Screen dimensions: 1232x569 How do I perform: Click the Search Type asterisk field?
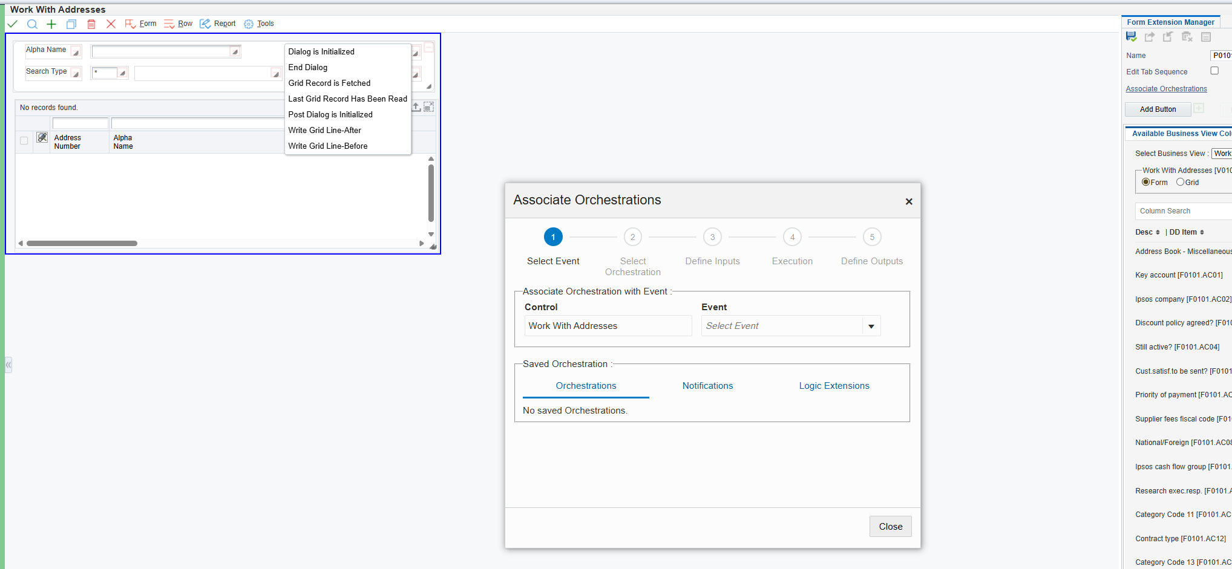point(104,73)
